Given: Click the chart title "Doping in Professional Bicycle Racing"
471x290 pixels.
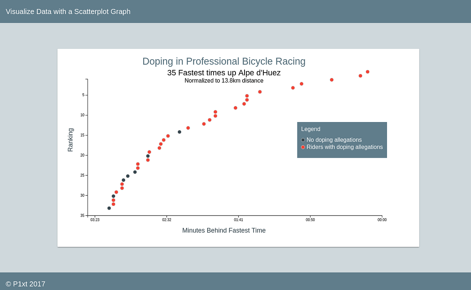Looking at the screenshot, I should pyautogui.click(x=224, y=61).
